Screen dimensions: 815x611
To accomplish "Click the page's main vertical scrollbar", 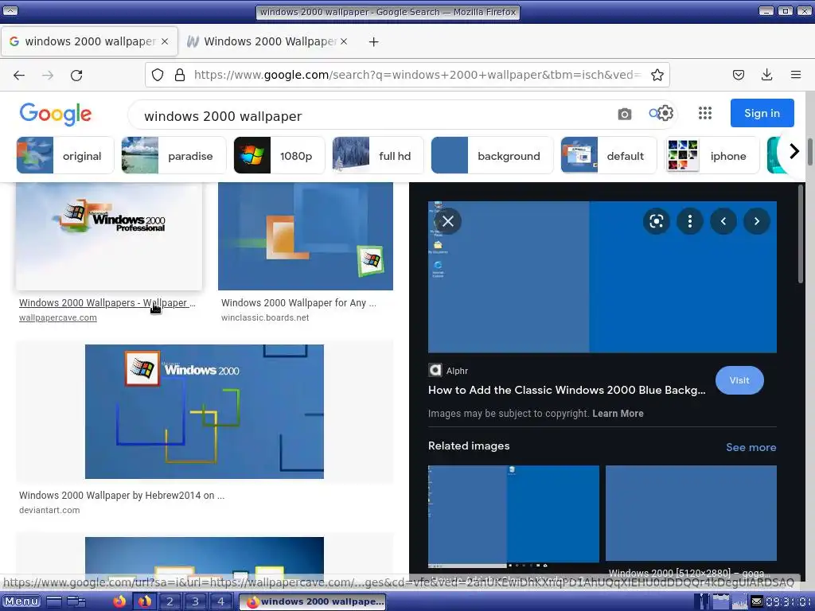I will tap(809, 152).
